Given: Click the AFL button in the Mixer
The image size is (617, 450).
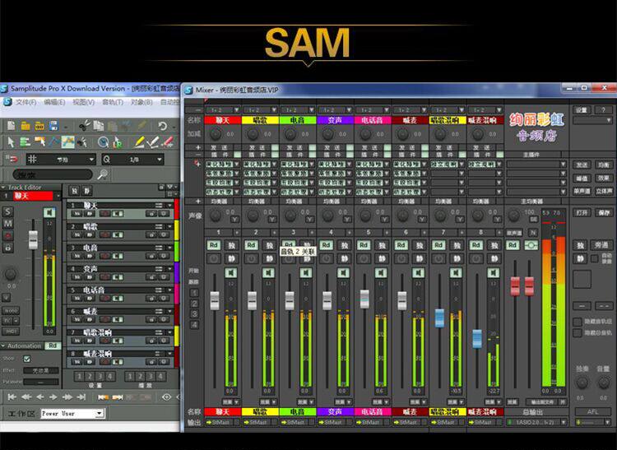Looking at the screenshot, I should (593, 412).
